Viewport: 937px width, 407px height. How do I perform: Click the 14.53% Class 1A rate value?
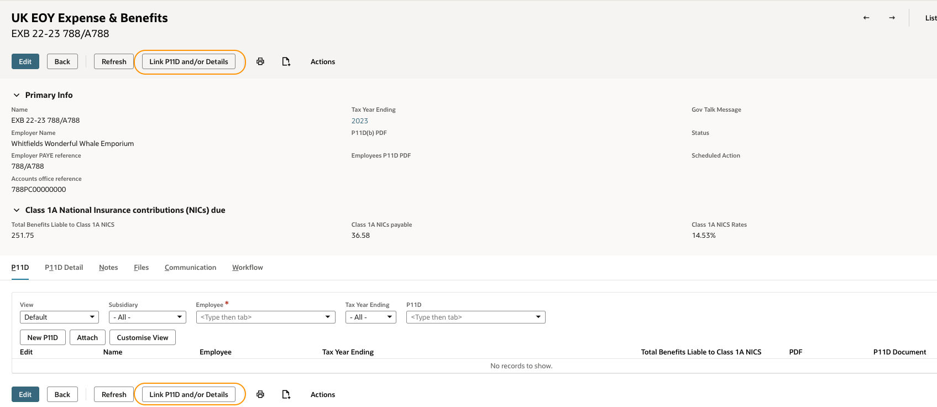[704, 235]
